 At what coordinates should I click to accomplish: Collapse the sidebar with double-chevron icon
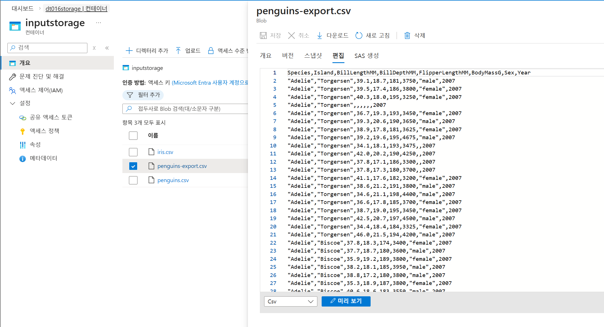[107, 48]
